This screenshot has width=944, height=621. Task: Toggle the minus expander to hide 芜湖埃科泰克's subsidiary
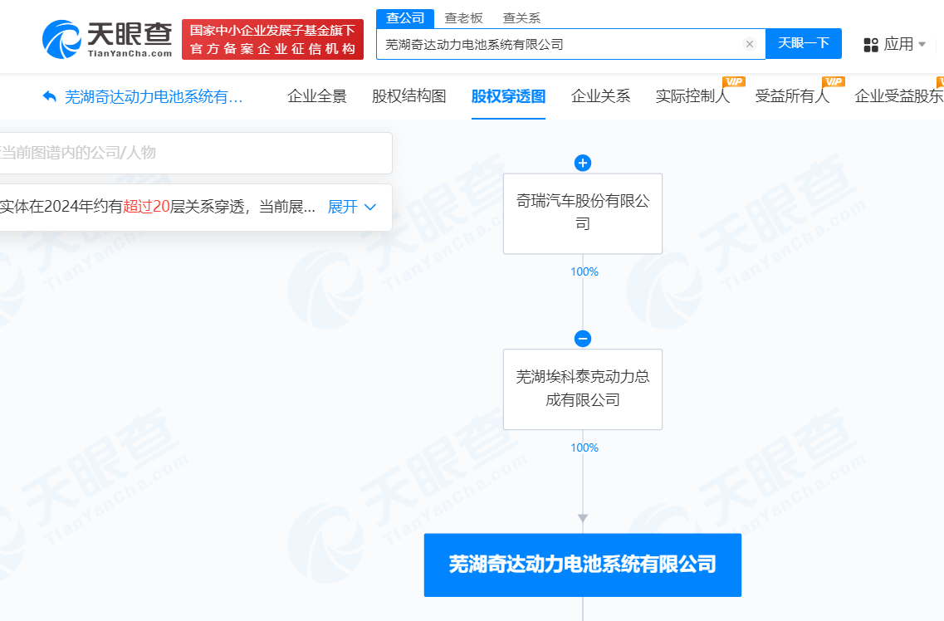(x=582, y=339)
